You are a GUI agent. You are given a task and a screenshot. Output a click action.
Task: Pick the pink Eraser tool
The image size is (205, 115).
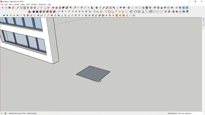13,8
